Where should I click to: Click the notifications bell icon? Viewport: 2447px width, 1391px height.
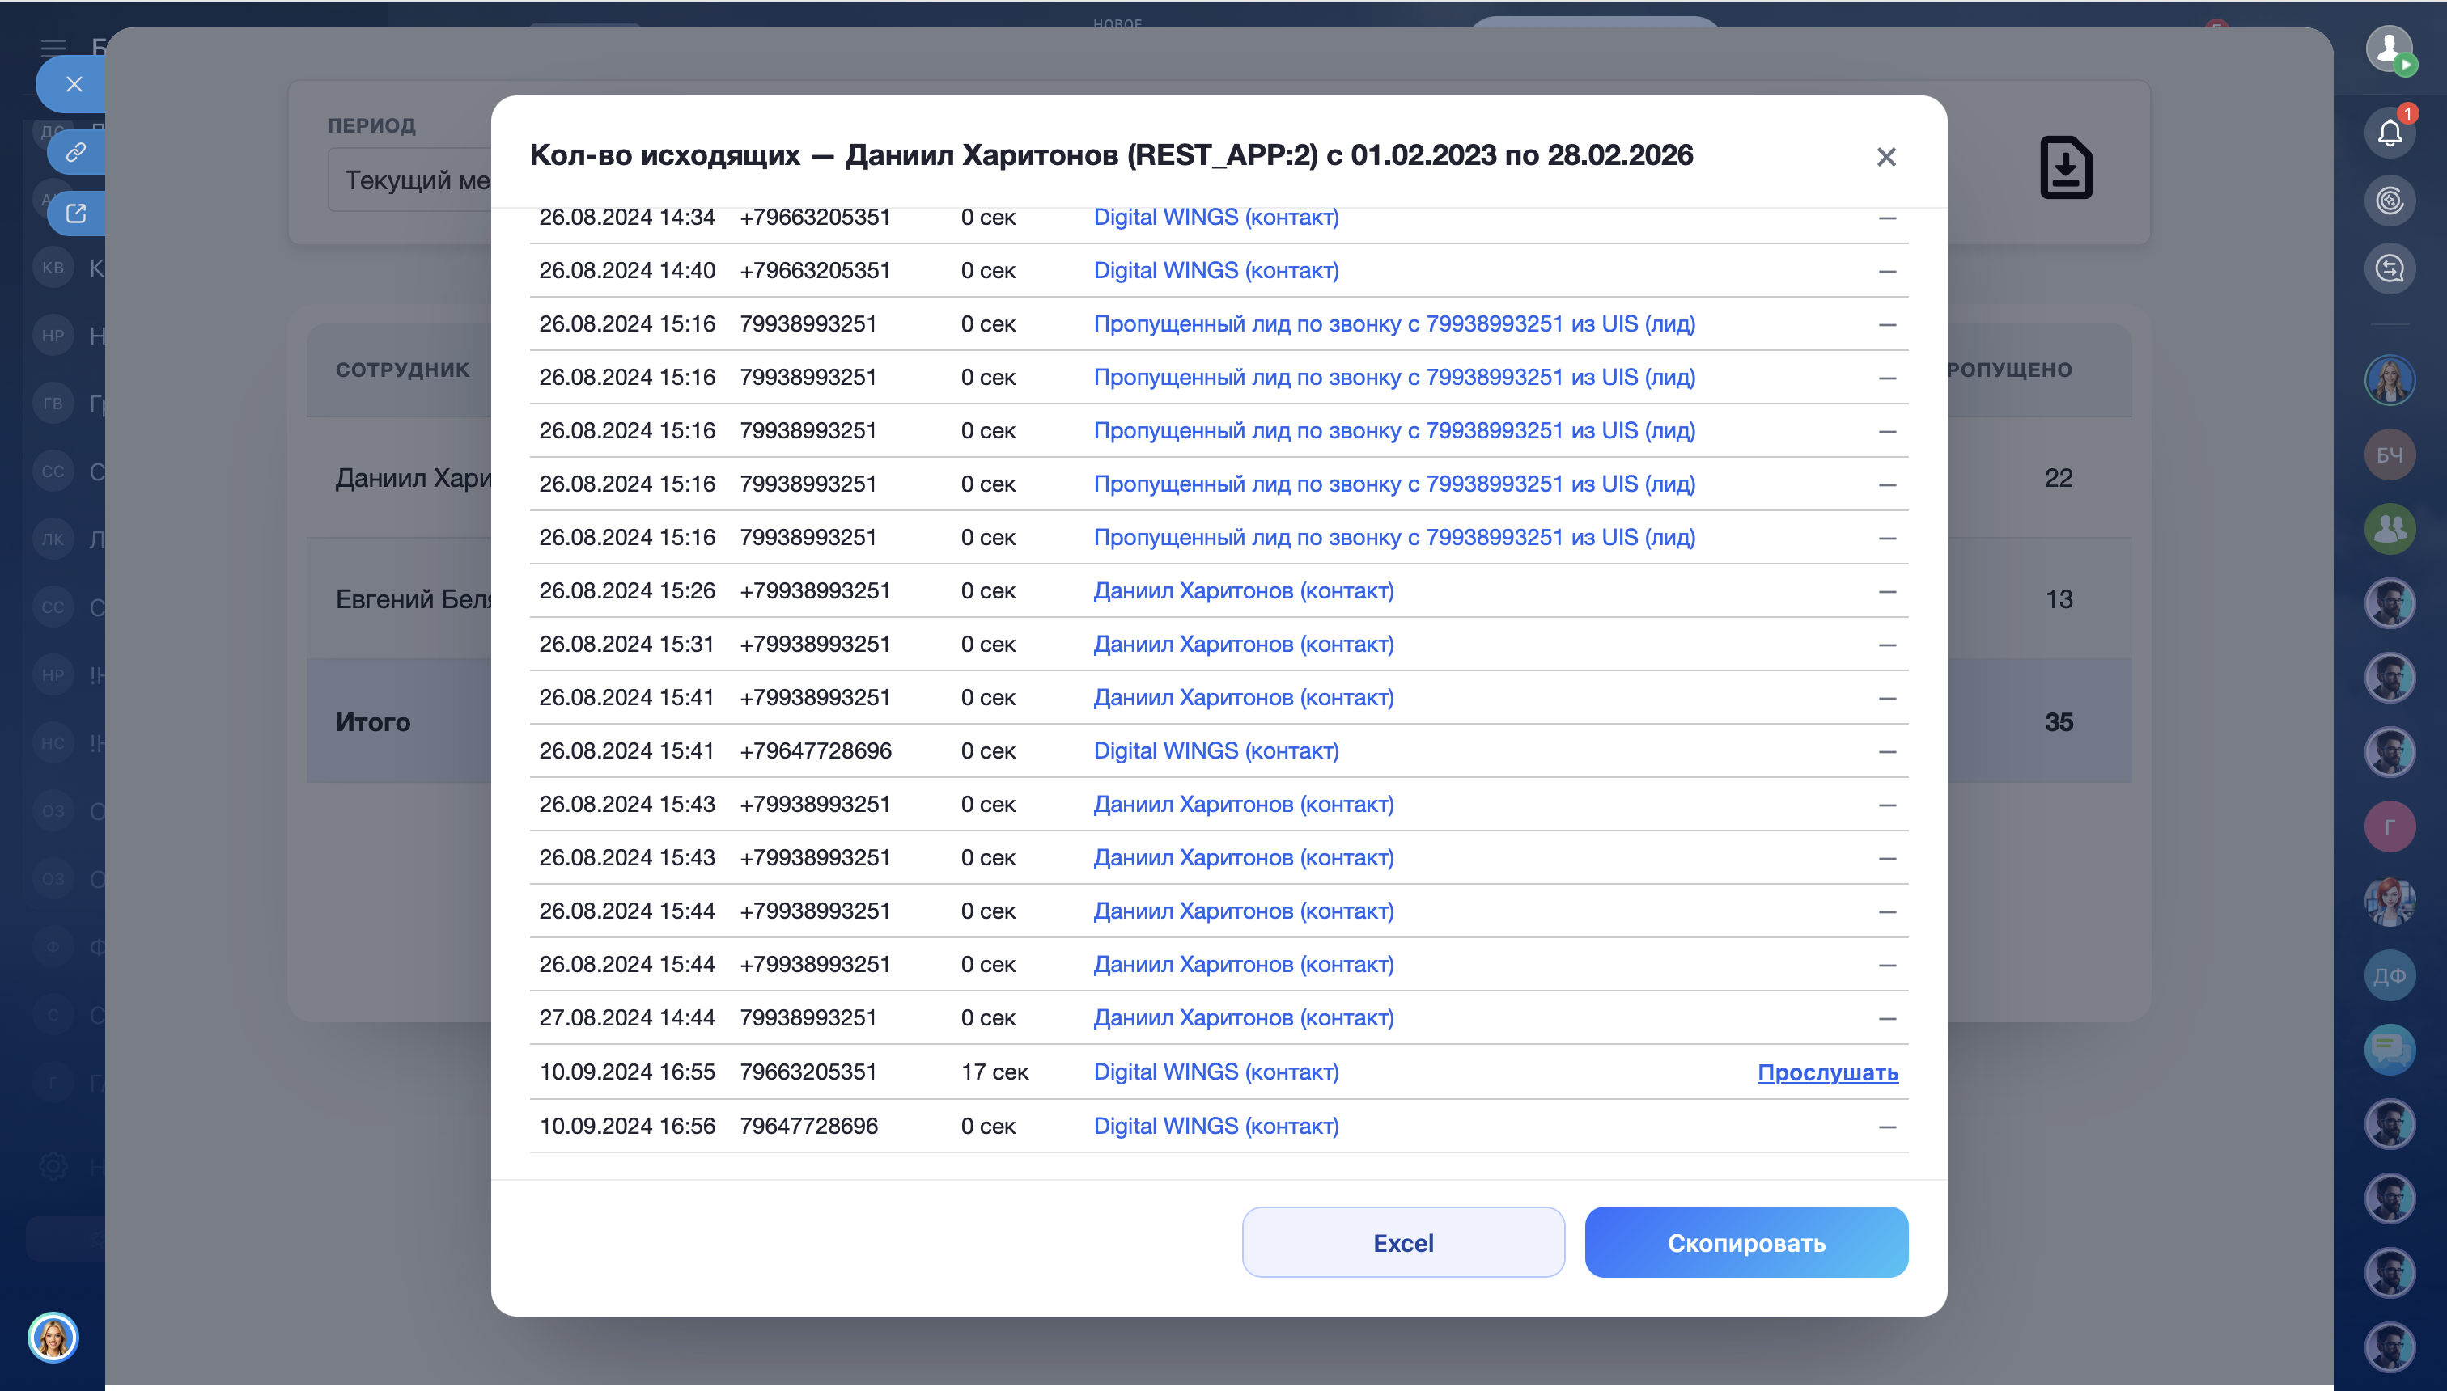tap(2389, 133)
